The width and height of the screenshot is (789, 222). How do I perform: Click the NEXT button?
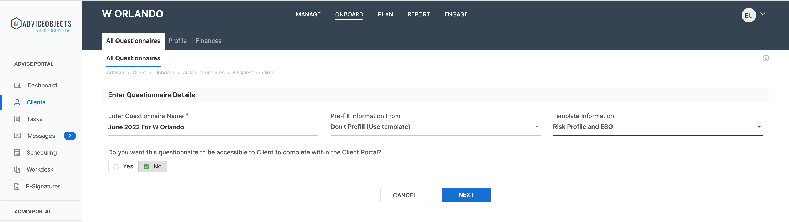tap(466, 195)
